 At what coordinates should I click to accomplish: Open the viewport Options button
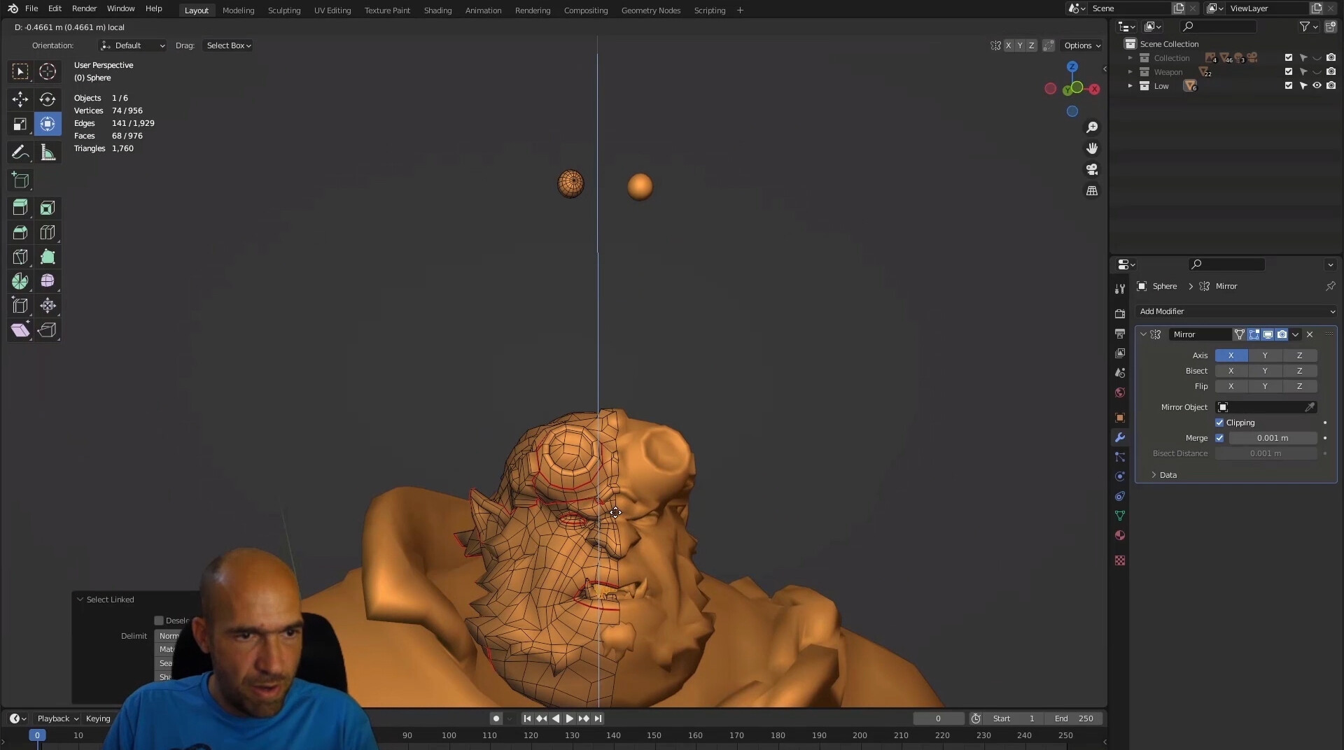1082,45
